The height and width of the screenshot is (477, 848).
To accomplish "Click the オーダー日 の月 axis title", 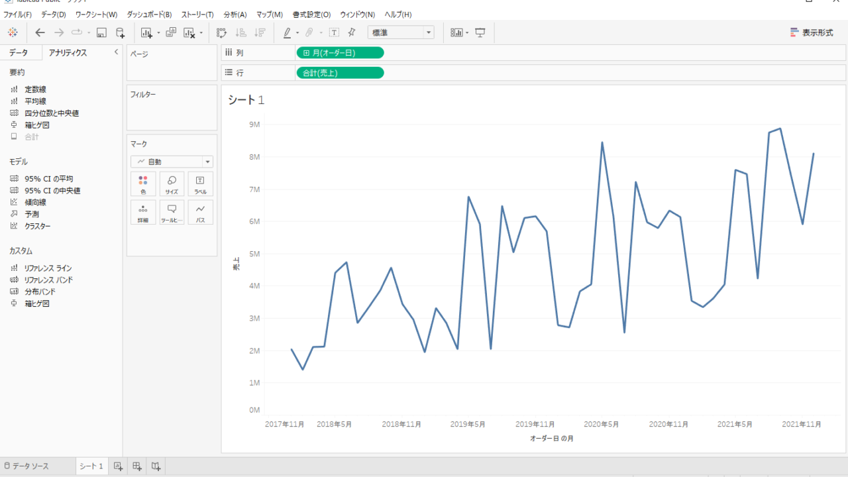I will tap(551, 439).
